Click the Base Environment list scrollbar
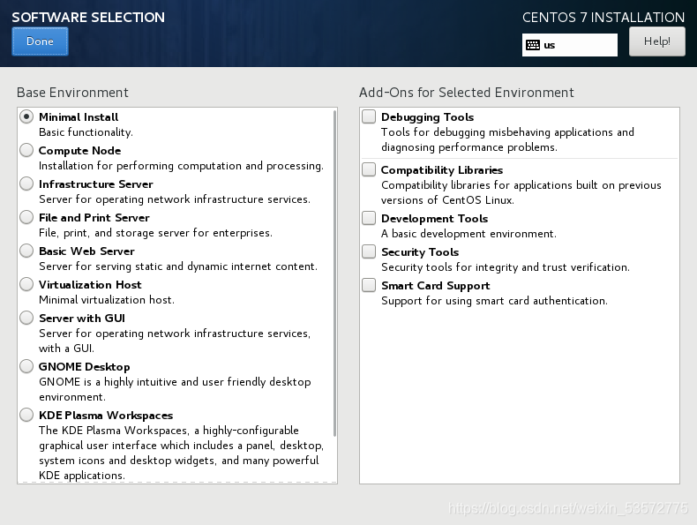This screenshot has height=525, width=697. point(334,274)
